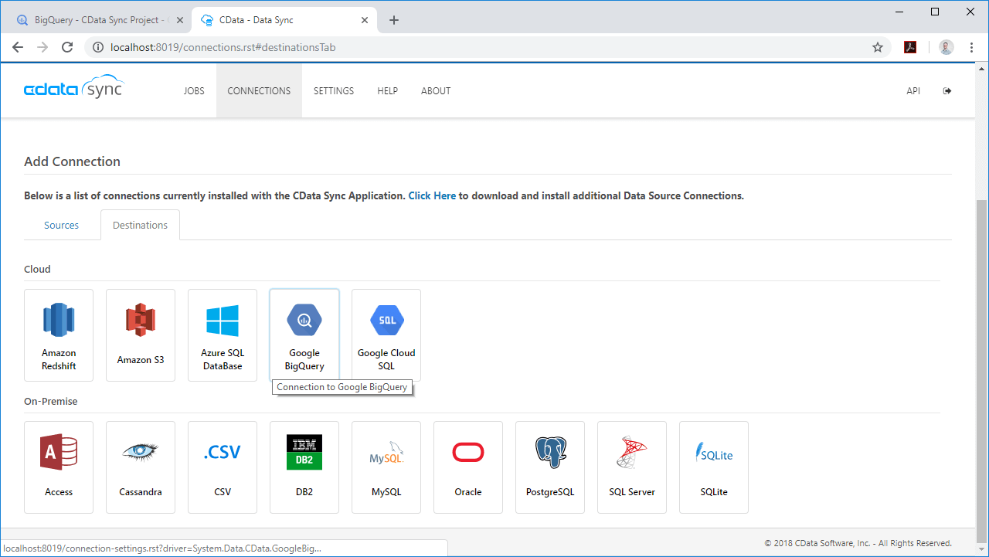Viewport: 989px width, 557px height.
Task: Select the CSV destination connector
Action: coord(223,467)
